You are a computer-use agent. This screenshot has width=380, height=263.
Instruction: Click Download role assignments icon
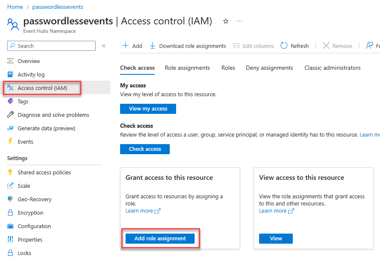(x=153, y=46)
